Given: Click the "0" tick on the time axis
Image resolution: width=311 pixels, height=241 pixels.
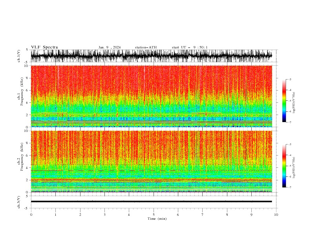Looking at the screenshot, I should 31,215.
